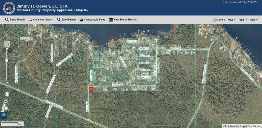
Task: Click the globe basemap icon
Action: coord(4,116)
